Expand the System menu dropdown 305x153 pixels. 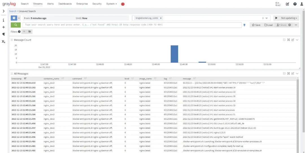[x=111, y=4]
